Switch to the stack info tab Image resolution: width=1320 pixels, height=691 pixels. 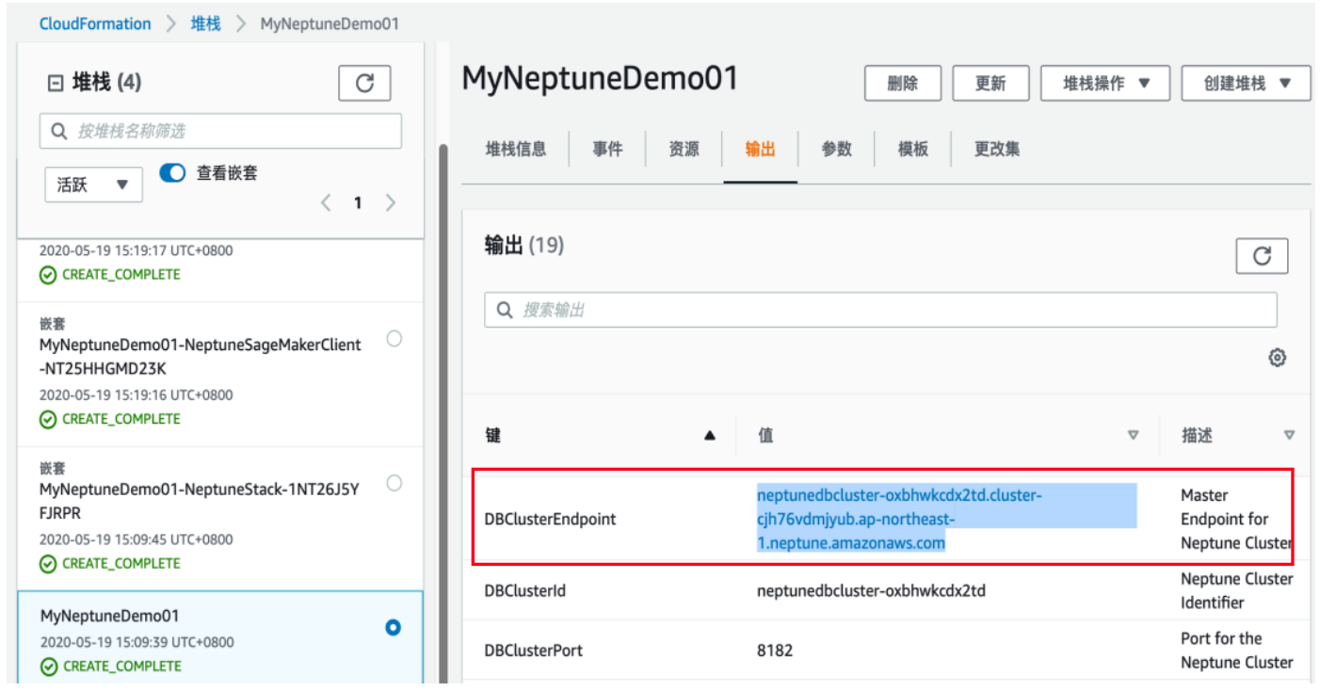click(x=516, y=149)
